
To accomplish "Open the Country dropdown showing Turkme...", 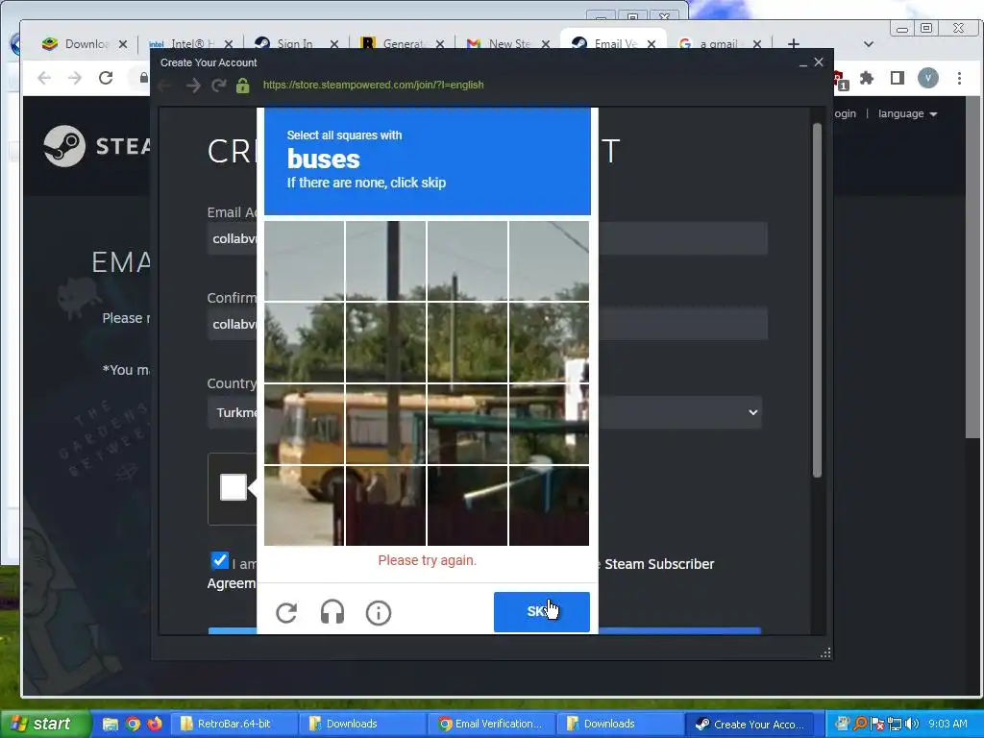I will pyautogui.click(x=484, y=412).
